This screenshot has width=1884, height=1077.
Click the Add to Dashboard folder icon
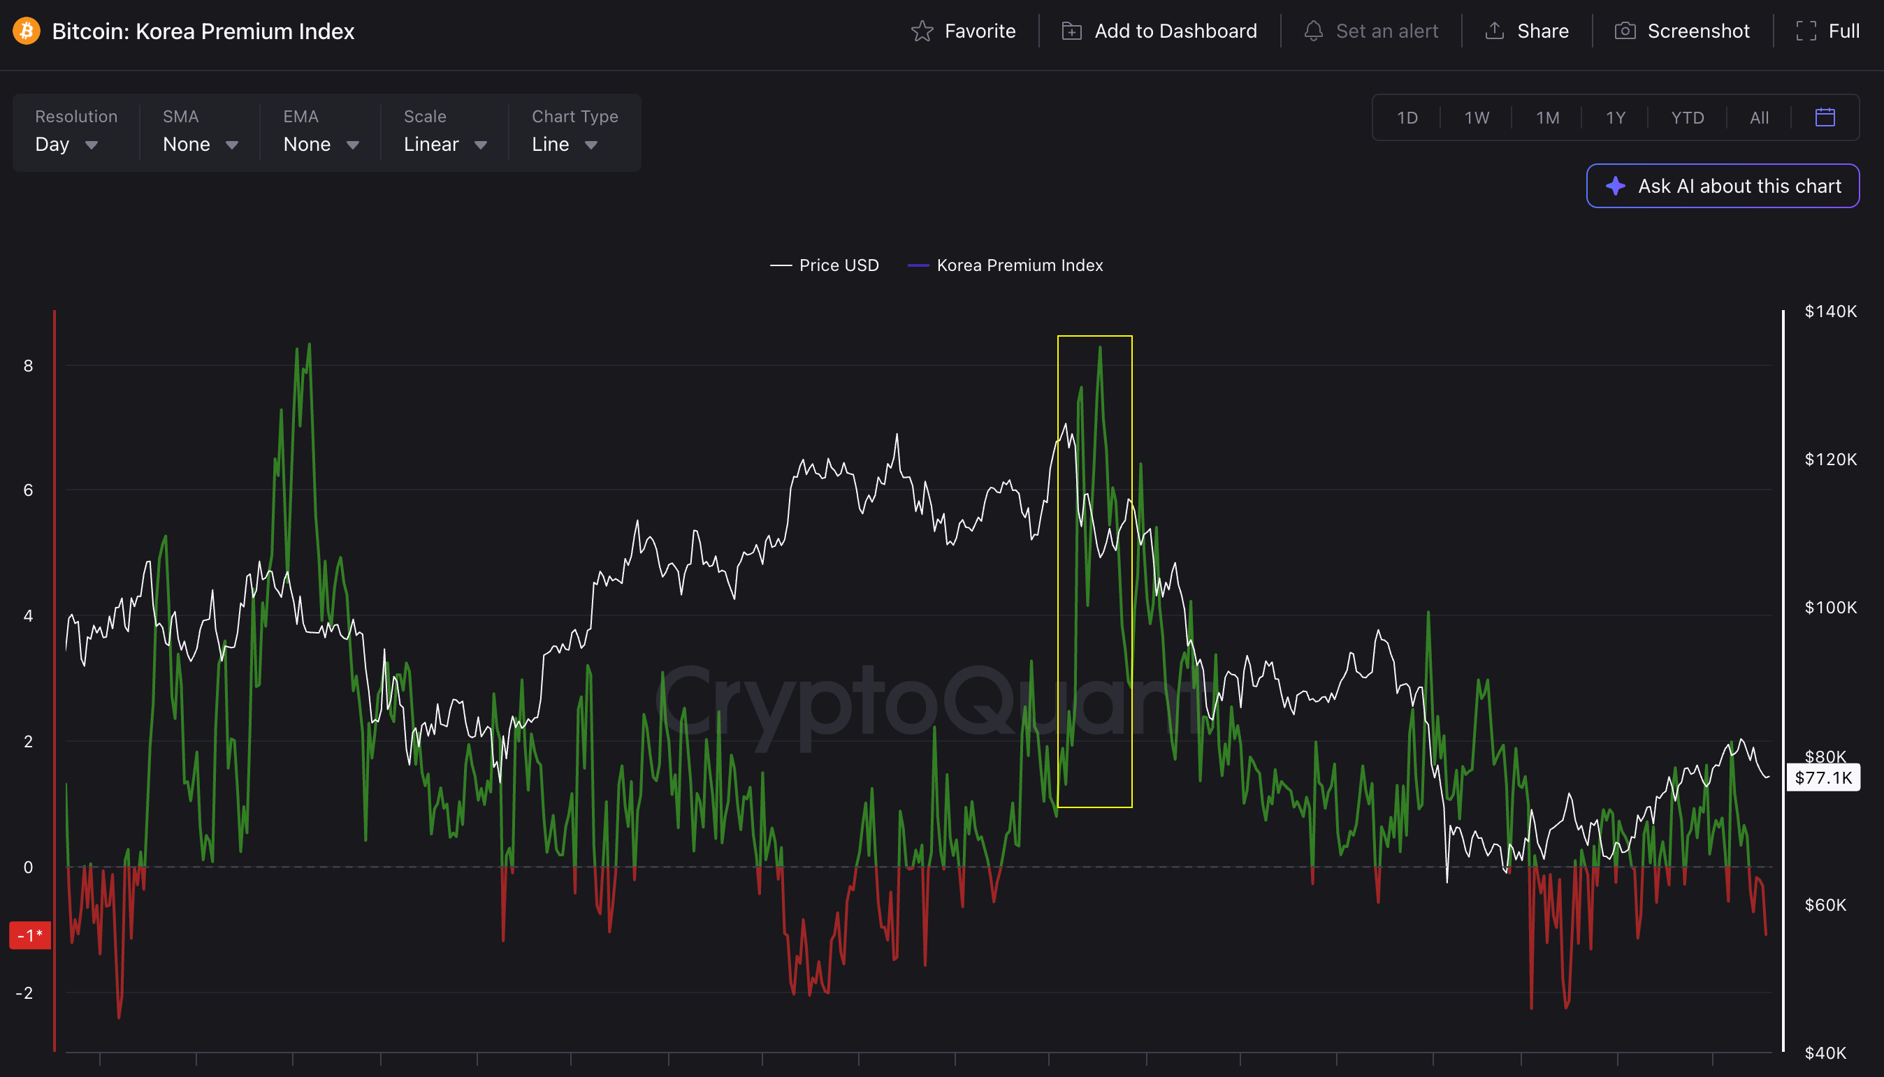click(x=1071, y=31)
